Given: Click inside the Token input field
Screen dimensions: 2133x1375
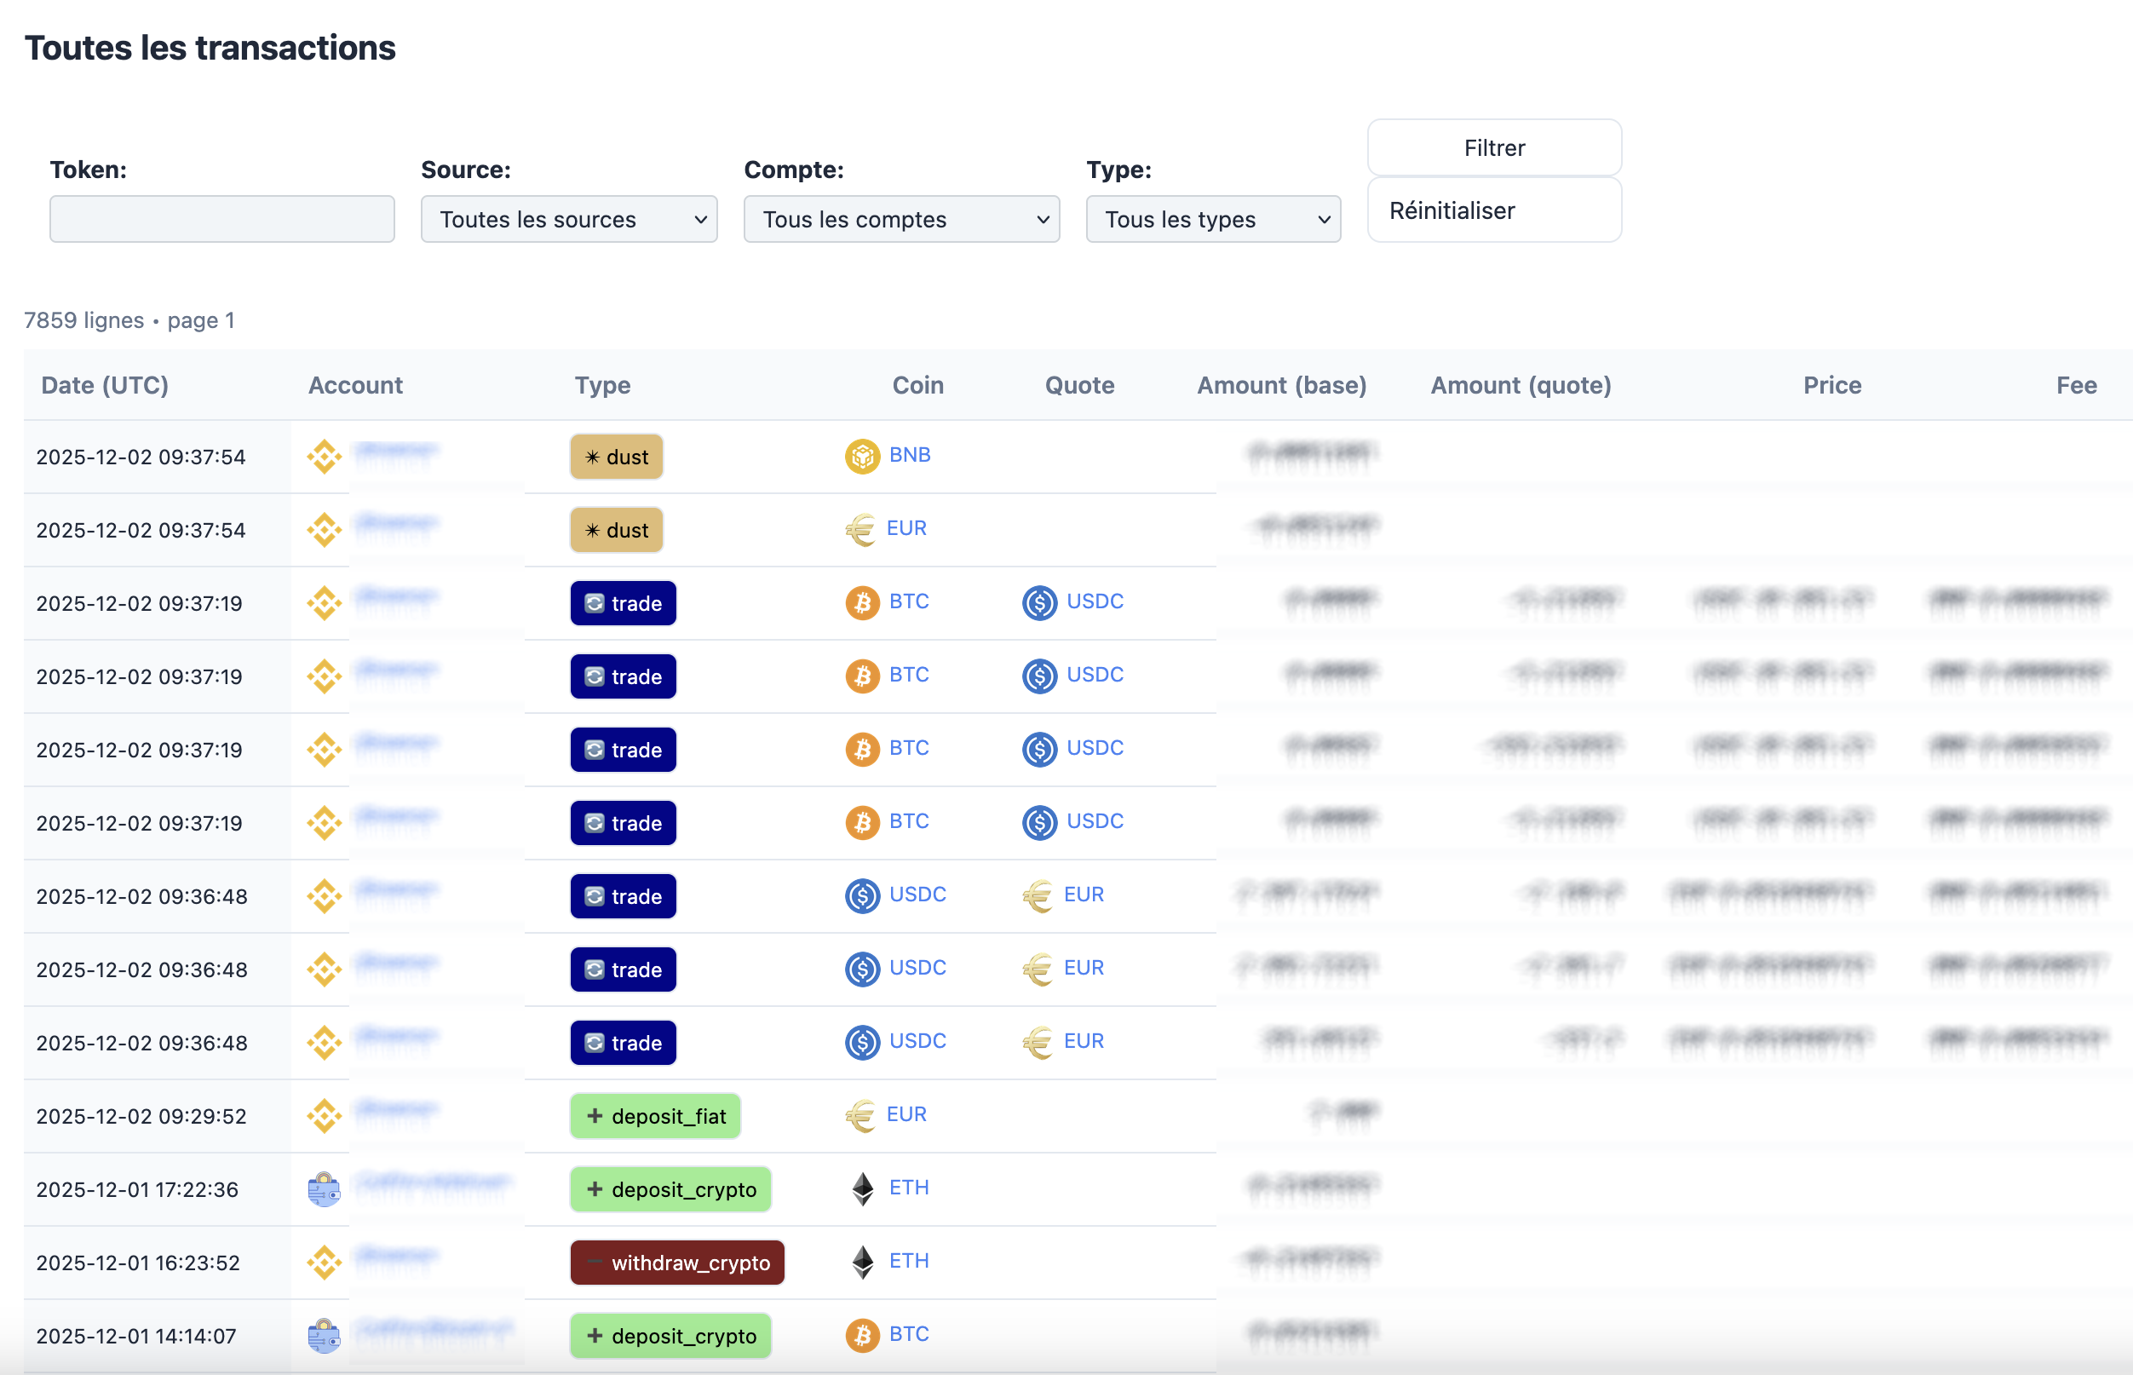Looking at the screenshot, I should click(221, 219).
